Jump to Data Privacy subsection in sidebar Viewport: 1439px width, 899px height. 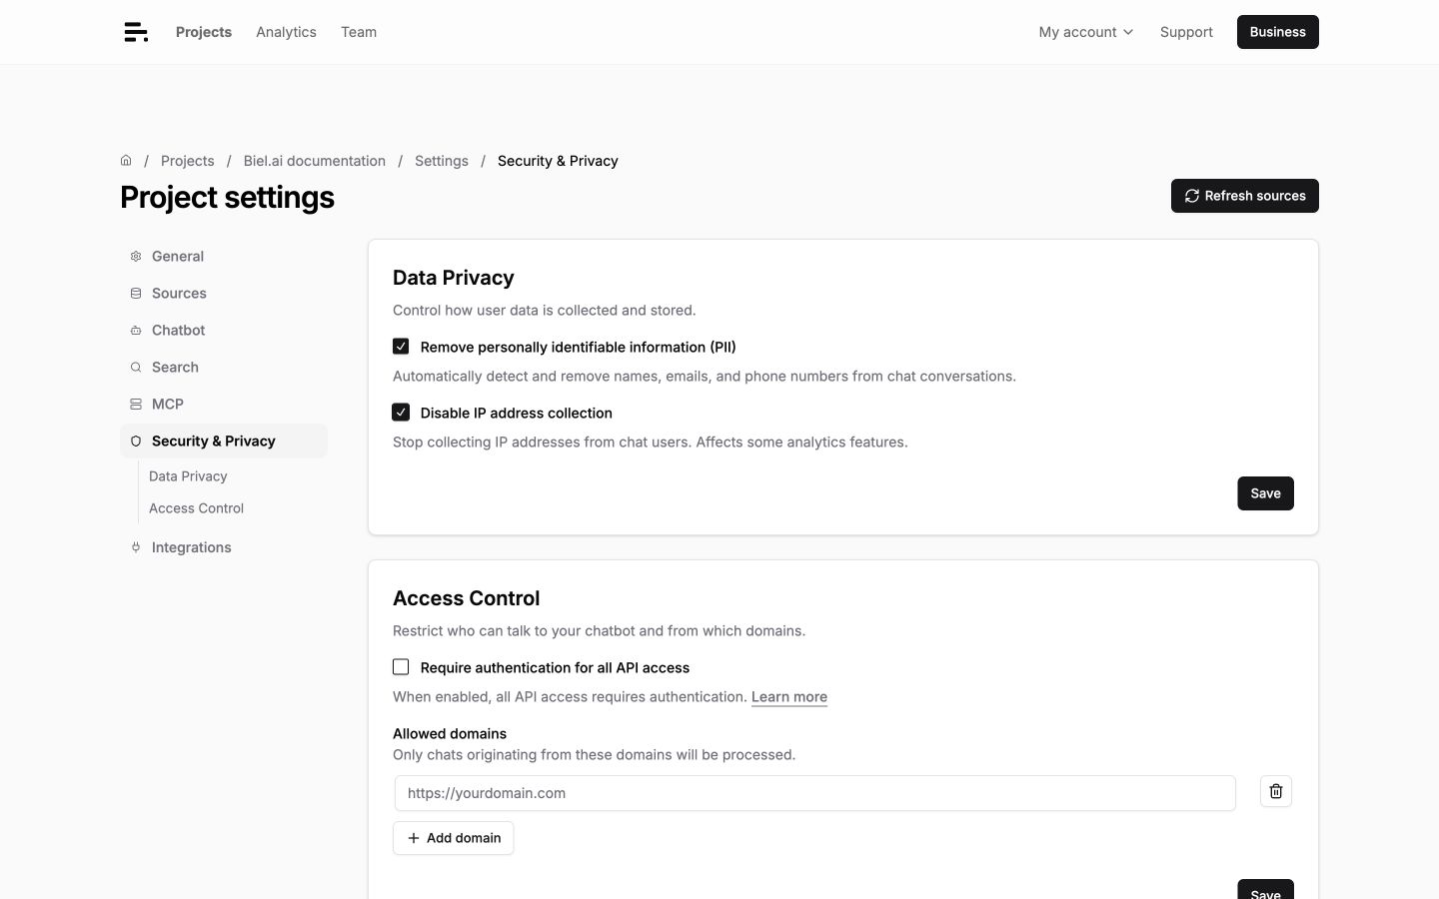click(x=188, y=476)
